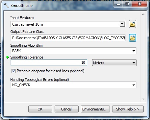Open the Meters units dropdown

[x=114, y=62]
